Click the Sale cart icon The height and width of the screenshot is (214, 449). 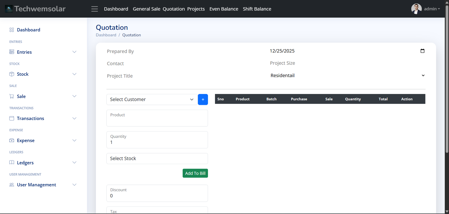(12, 96)
